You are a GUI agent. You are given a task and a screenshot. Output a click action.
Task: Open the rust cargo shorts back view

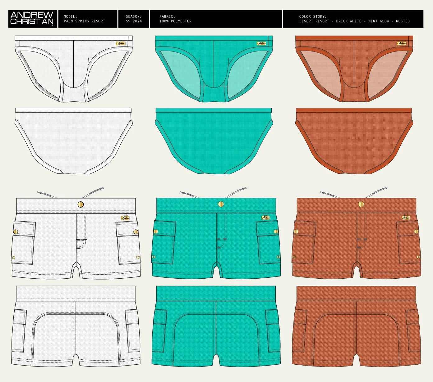(x=356, y=326)
